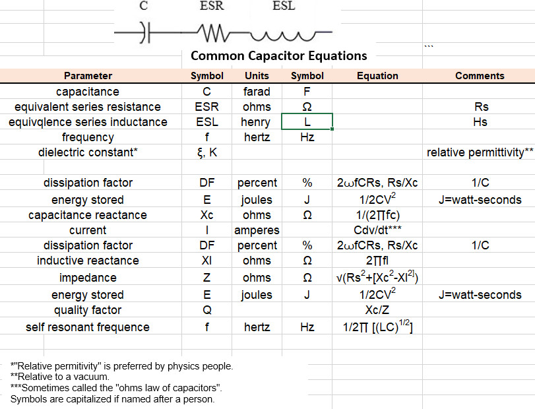The image size is (535, 409).
Task: Select the 'impedance' parameter cell
Action: (91, 278)
